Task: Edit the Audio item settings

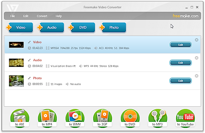Action: tap(180, 63)
